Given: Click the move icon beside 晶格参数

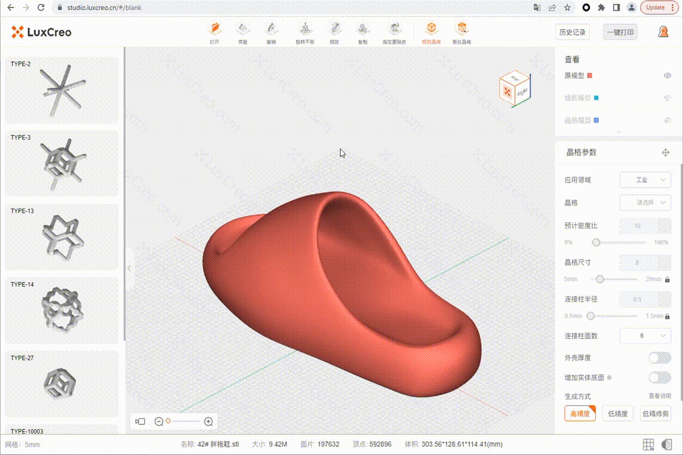Looking at the screenshot, I should tap(665, 152).
